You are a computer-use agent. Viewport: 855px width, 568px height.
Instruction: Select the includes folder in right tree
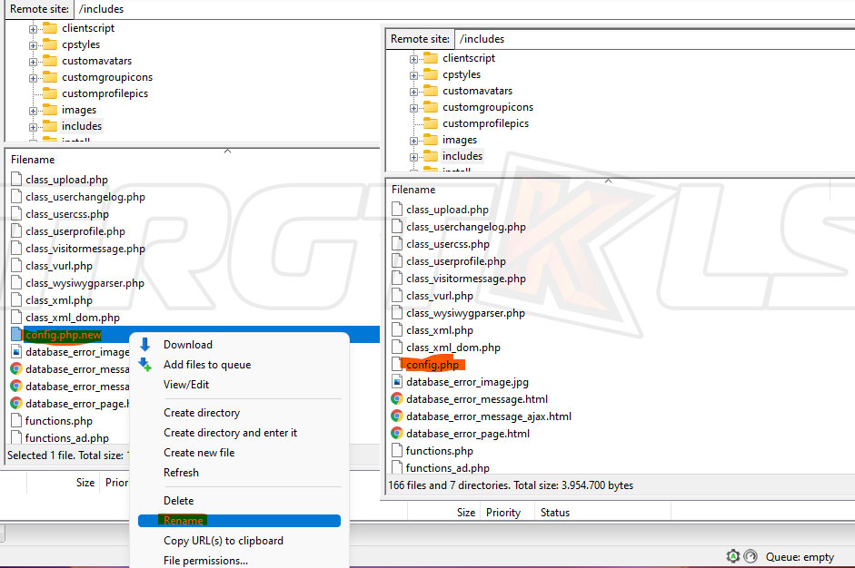pyautogui.click(x=462, y=156)
